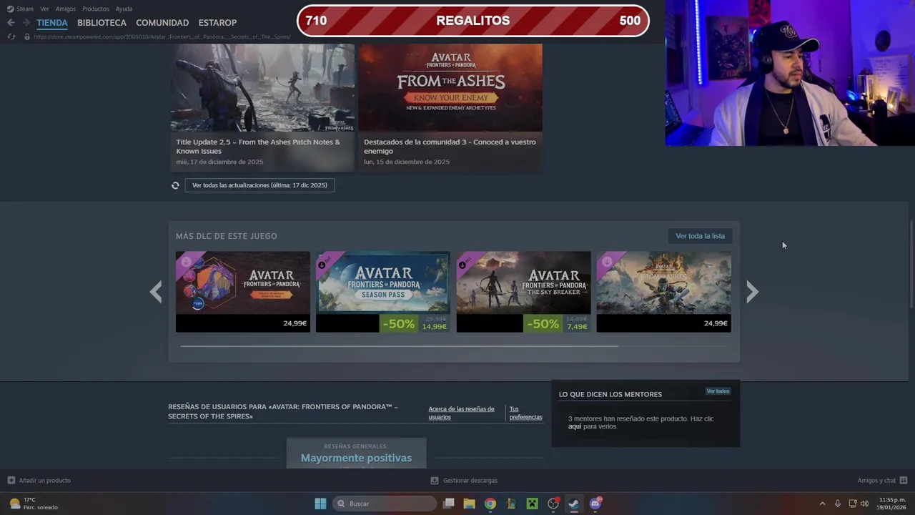915x515 pixels.
Task: Click the Season Pass -50% discount badge
Action: tap(398, 323)
